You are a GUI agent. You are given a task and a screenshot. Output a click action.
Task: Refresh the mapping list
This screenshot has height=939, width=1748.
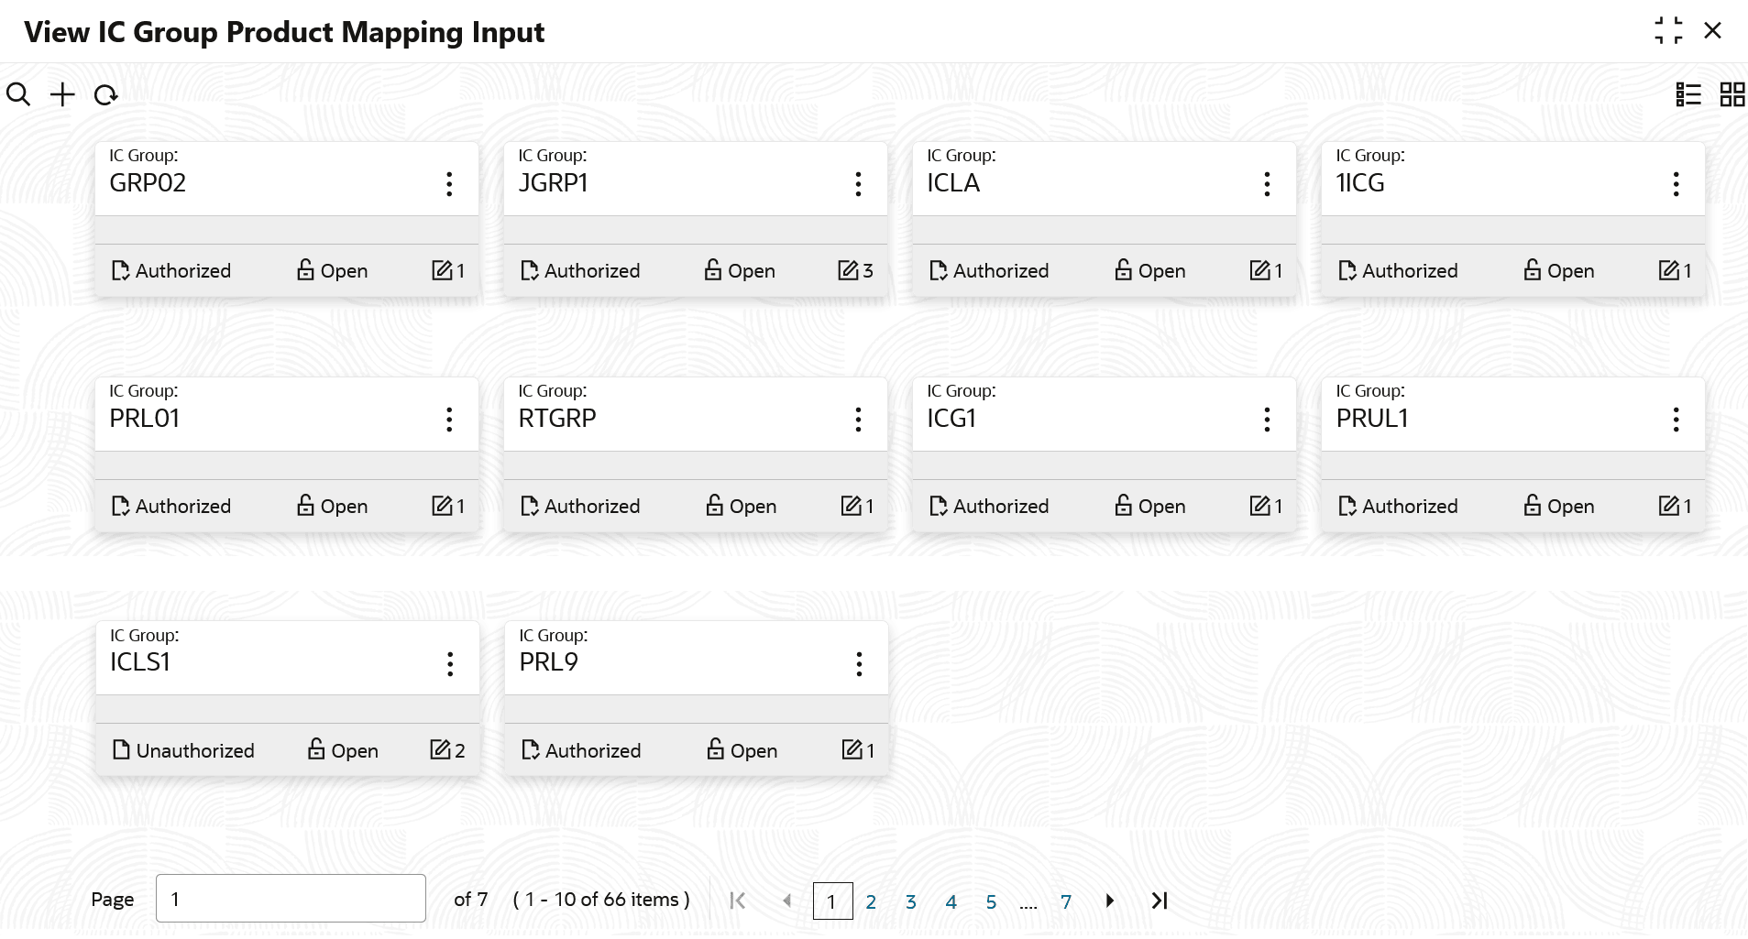[x=106, y=95]
